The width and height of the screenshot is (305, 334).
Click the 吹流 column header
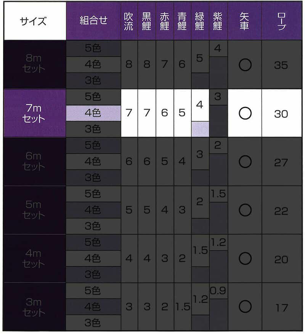[x=129, y=21]
